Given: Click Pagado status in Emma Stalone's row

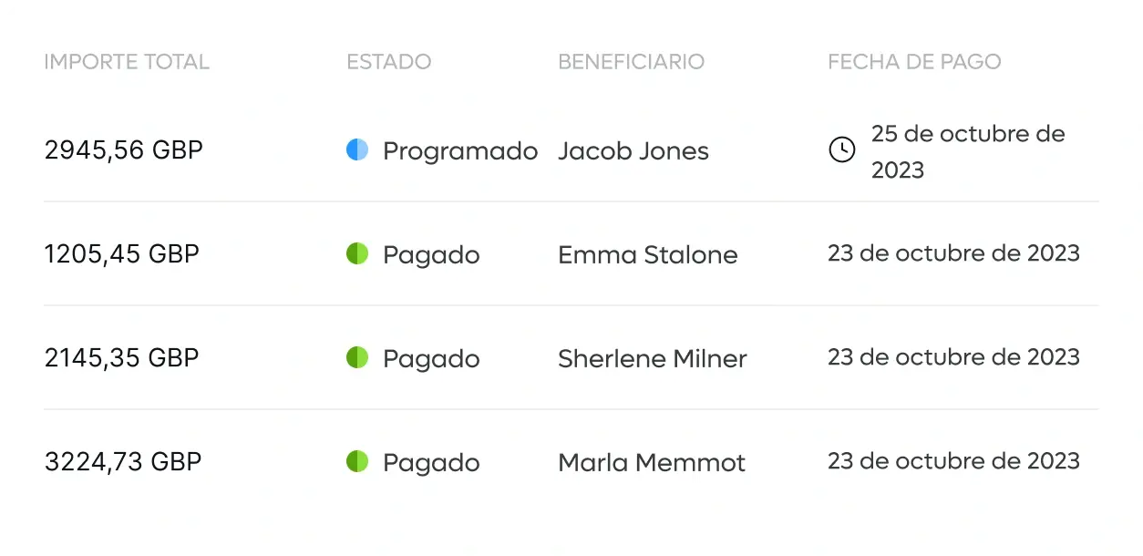Looking at the screenshot, I should click(x=431, y=255).
